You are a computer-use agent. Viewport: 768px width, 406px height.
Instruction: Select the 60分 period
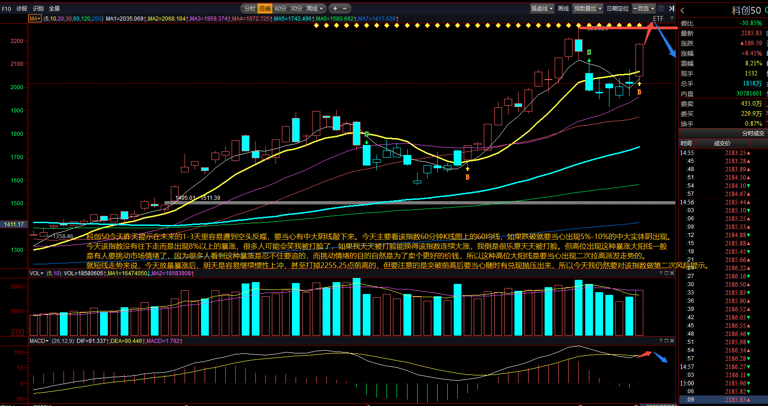point(281,8)
